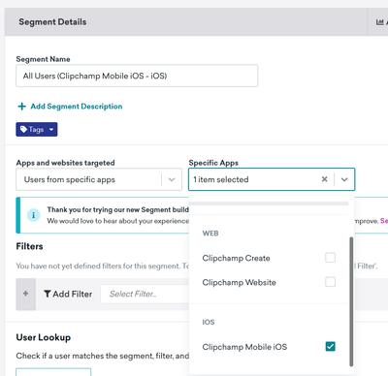Click the Add Filter button
The image size is (388, 376).
tap(68, 294)
